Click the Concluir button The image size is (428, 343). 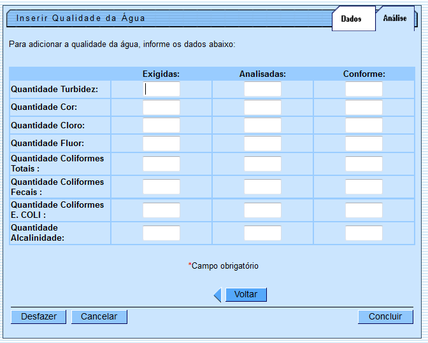(385, 316)
